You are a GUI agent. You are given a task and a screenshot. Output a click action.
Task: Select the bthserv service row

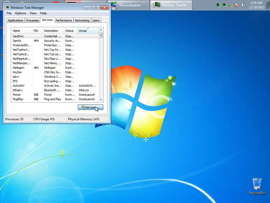pos(55,90)
